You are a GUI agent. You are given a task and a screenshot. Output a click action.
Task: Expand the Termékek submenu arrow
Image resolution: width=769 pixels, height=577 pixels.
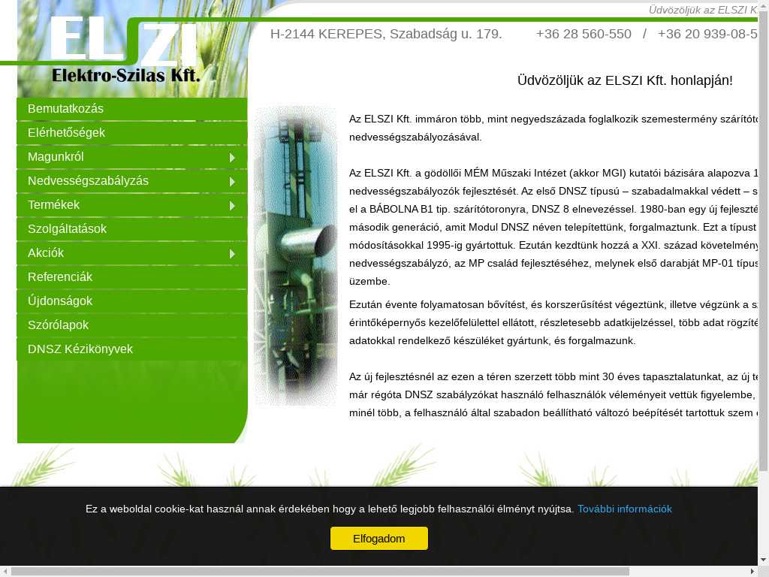click(x=233, y=206)
